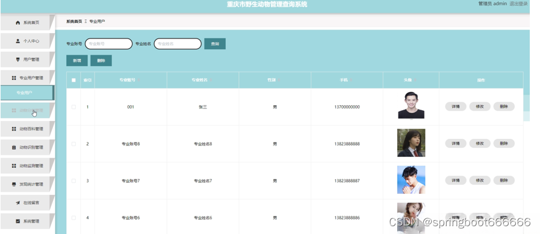Click the name cell 张三
Viewport: 540px width, 234px height.
[203, 107]
